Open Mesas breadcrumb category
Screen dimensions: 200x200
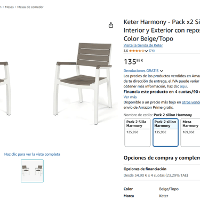[10, 7]
